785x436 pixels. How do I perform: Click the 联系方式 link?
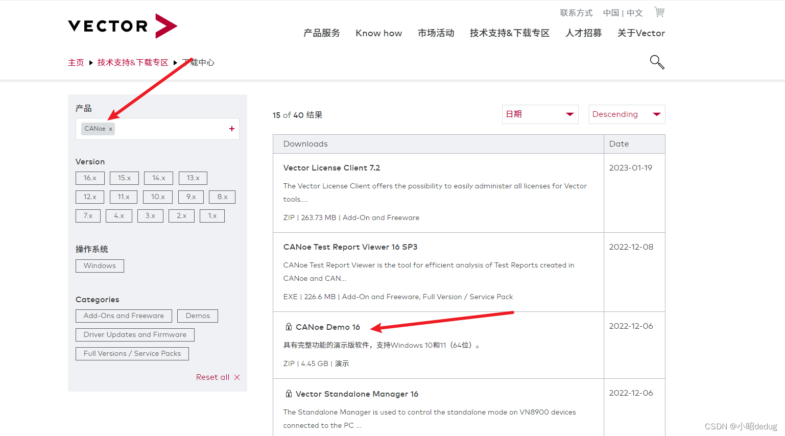point(576,13)
